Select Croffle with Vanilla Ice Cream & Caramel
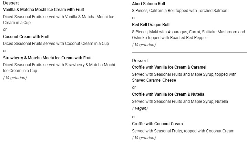 tap(169, 67)
